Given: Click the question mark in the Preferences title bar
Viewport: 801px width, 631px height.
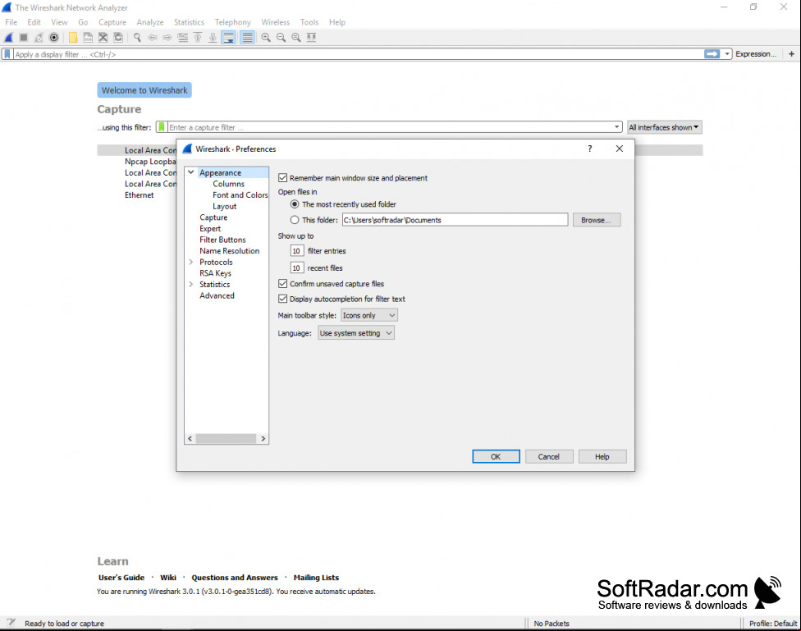Looking at the screenshot, I should [590, 149].
